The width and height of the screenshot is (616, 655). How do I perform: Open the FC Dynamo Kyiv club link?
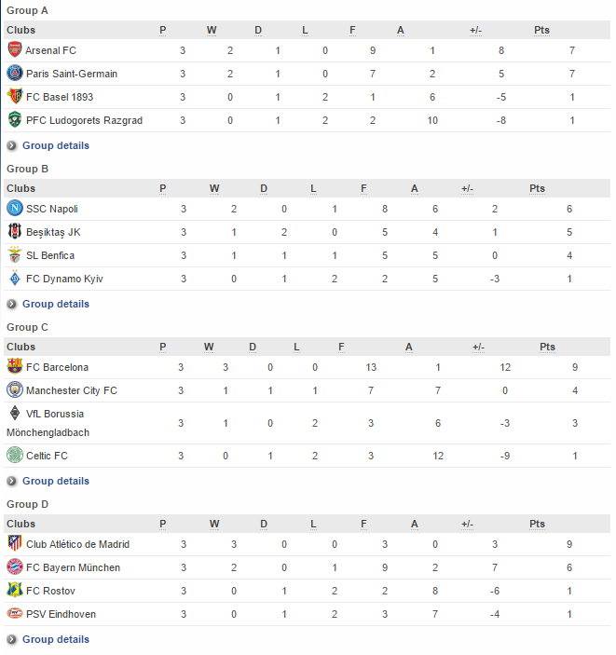tap(64, 279)
